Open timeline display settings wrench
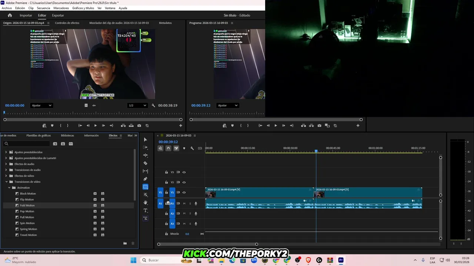This screenshot has width=474, height=266. (192, 148)
